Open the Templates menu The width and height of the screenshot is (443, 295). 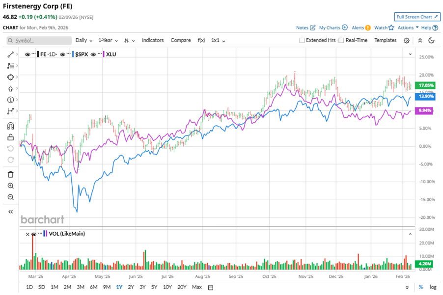[x=386, y=40]
